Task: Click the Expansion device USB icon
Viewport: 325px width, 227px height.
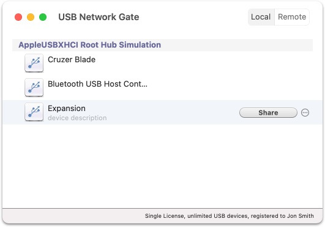Action: (x=34, y=112)
